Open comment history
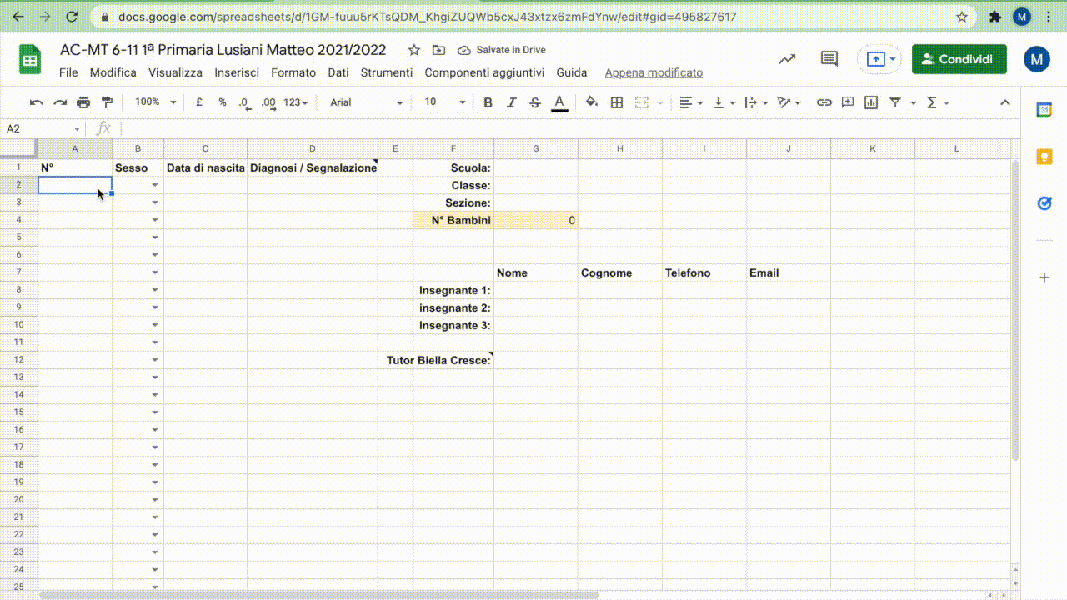 pyautogui.click(x=829, y=59)
